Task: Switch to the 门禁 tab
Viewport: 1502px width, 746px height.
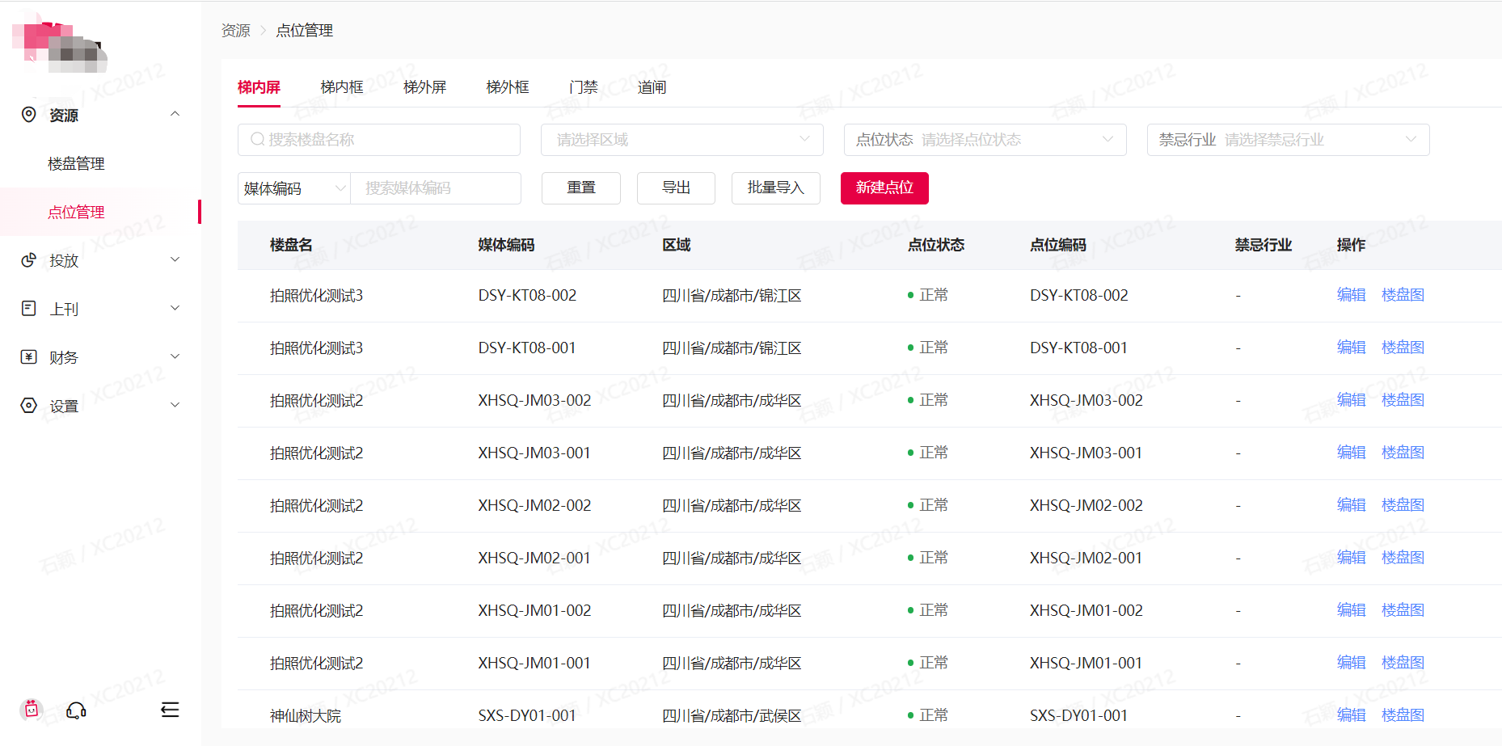Action: pyautogui.click(x=584, y=87)
